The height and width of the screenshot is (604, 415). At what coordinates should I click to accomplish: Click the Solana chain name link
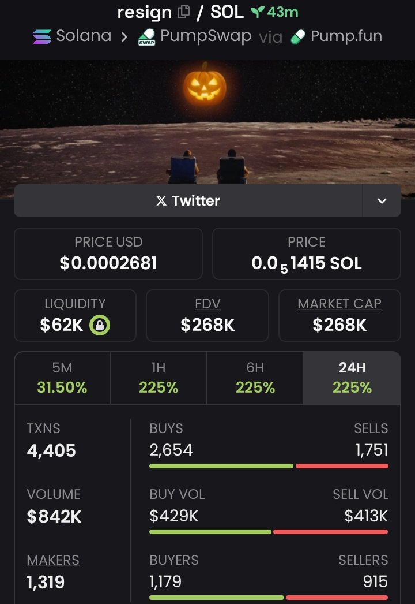tap(84, 36)
